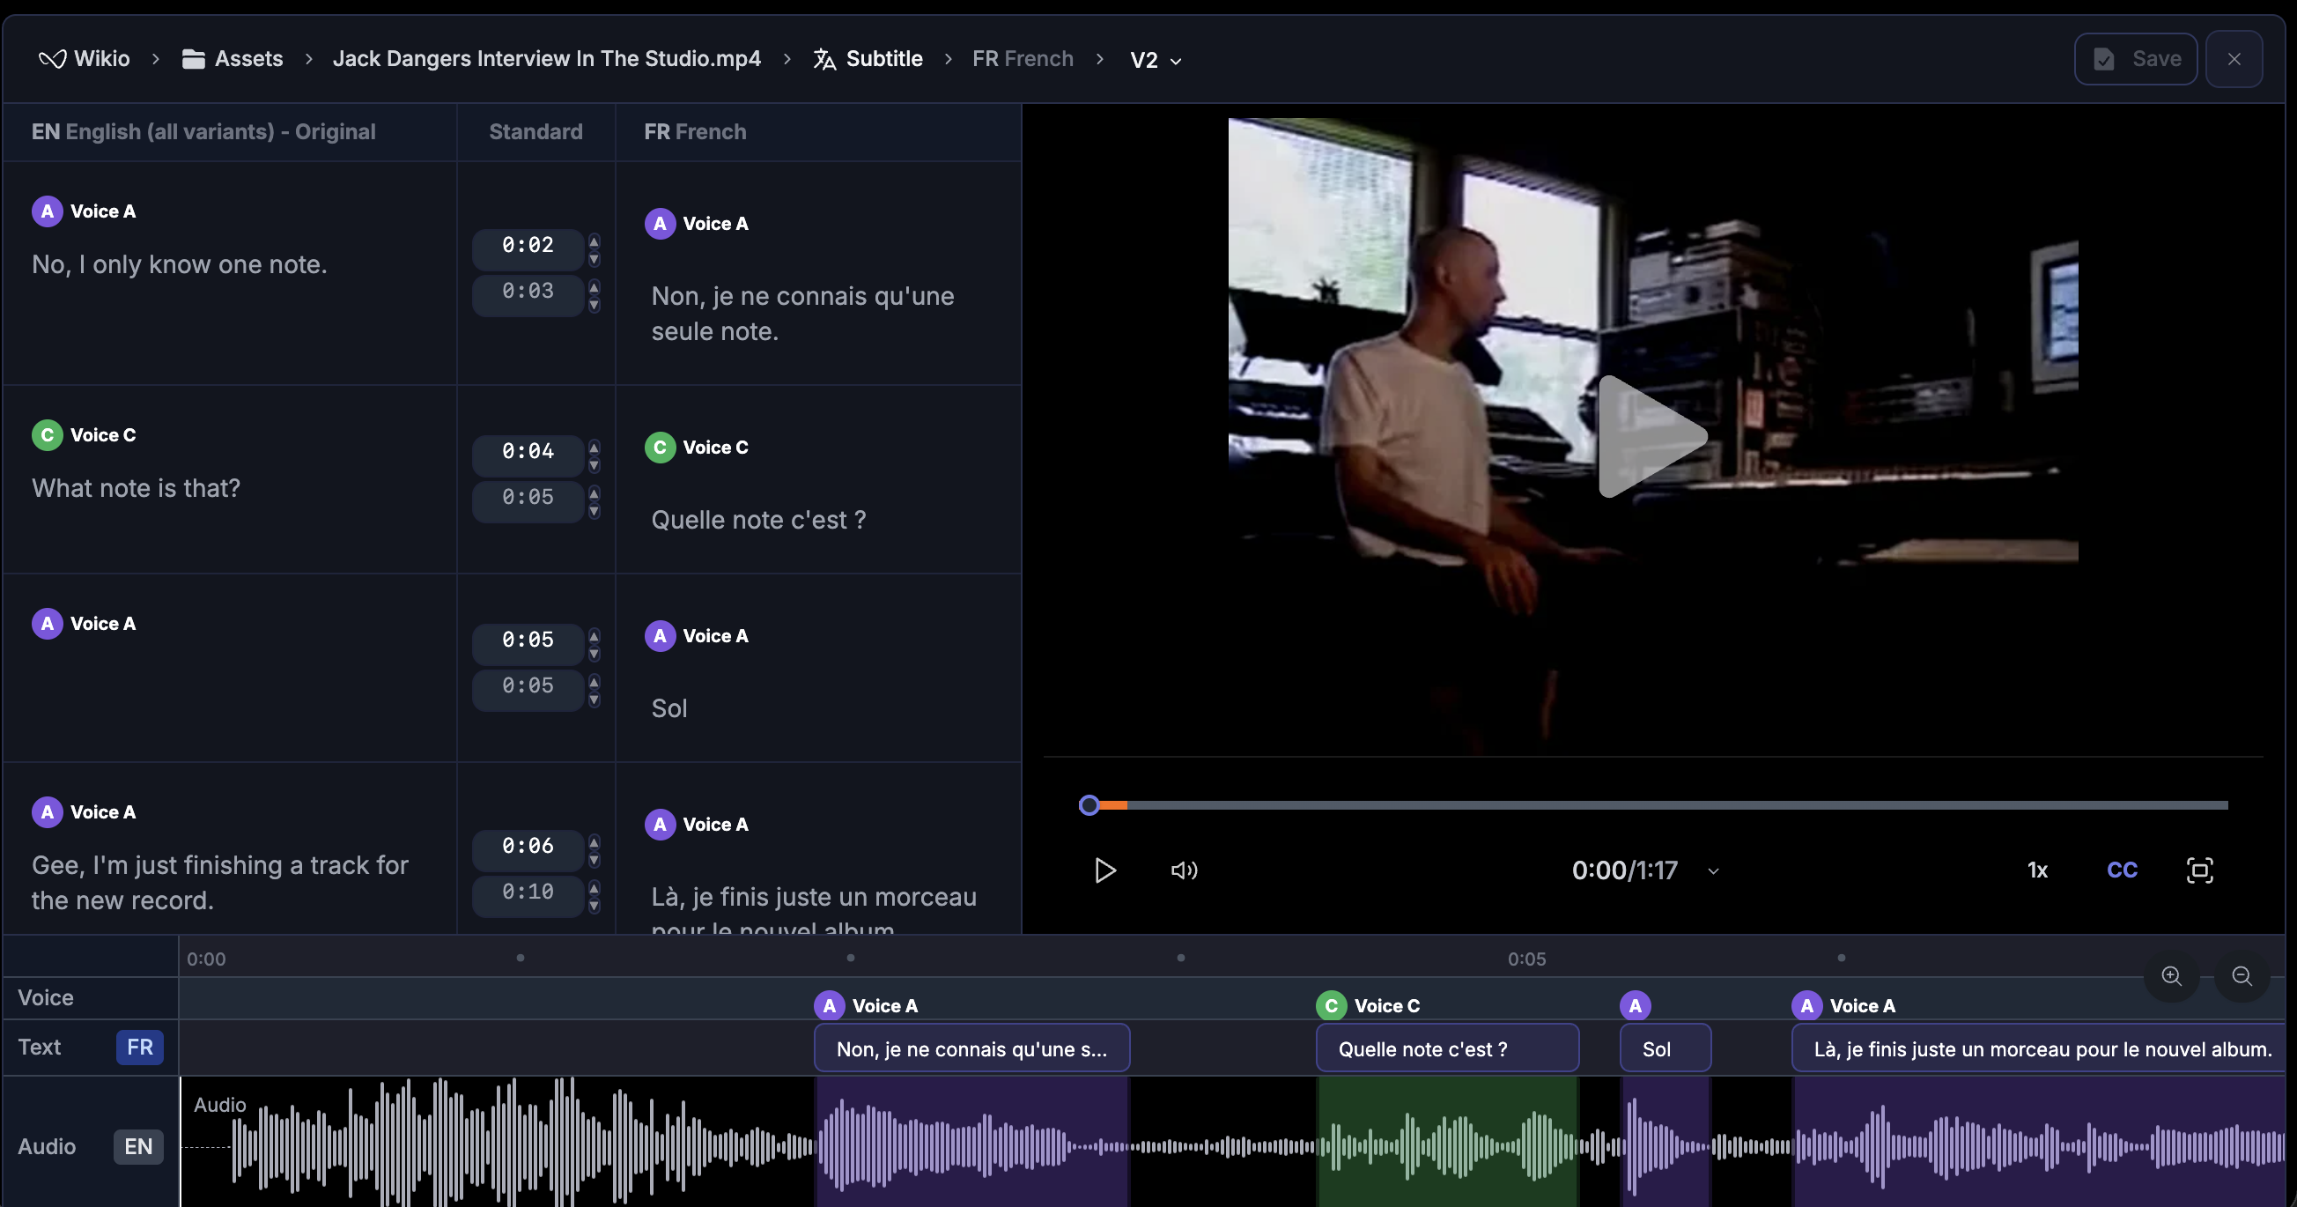Open the FR French breadcrumb link
Screen dimensions: 2297x1207
[x=1022, y=59]
